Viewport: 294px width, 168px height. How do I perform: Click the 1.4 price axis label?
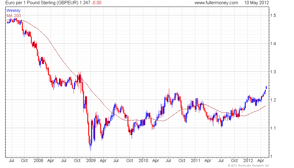273,43
